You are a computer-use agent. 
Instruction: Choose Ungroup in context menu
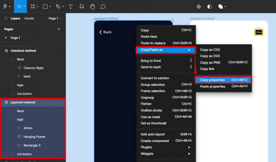pos(166,98)
